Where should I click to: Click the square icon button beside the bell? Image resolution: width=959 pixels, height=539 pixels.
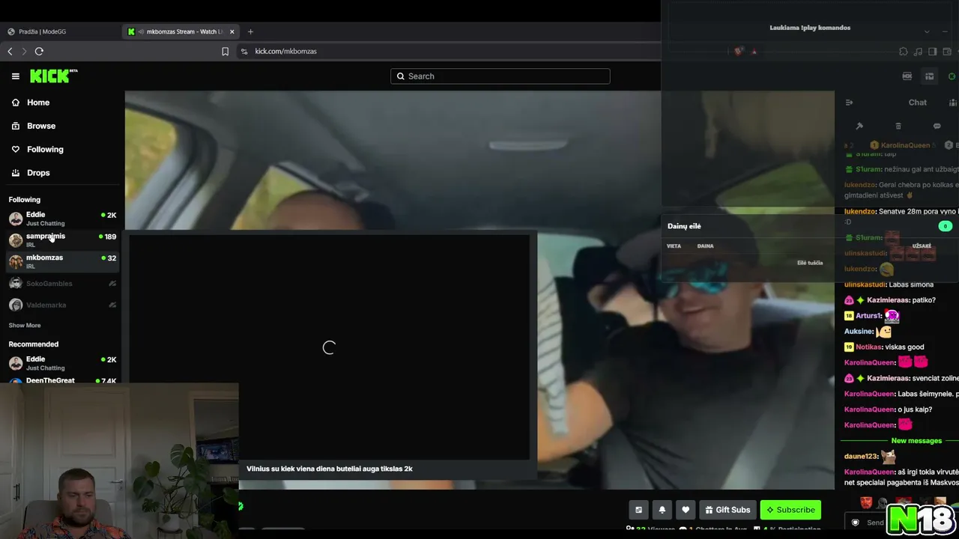point(638,510)
